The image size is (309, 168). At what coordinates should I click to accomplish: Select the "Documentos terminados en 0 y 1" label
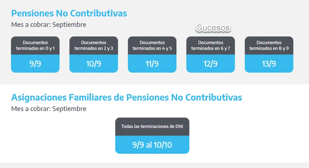pos(35,45)
